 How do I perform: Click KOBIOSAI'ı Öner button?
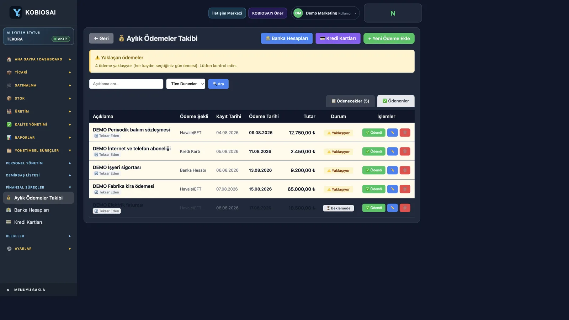tap(268, 13)
